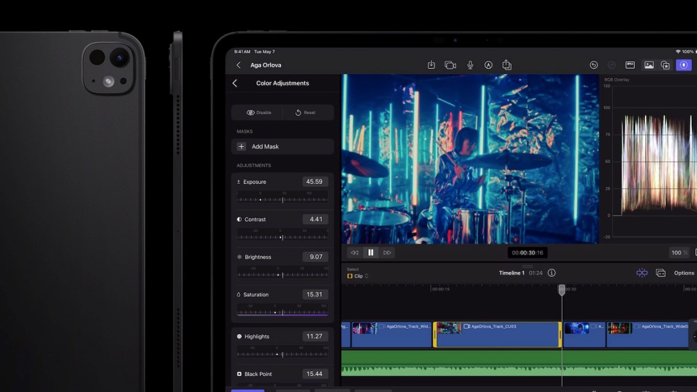The height and width of the screenshot is (392, 697).
Task: Open the media browser photos icon
Action: 649,64
